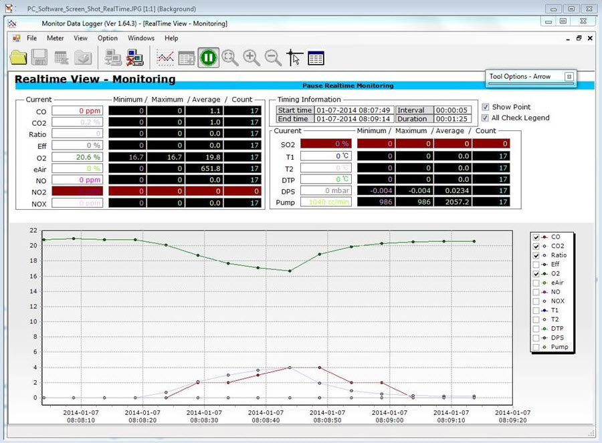Open the Windows menu
Viewport: 602px width, 443px height.
point(141,38)
